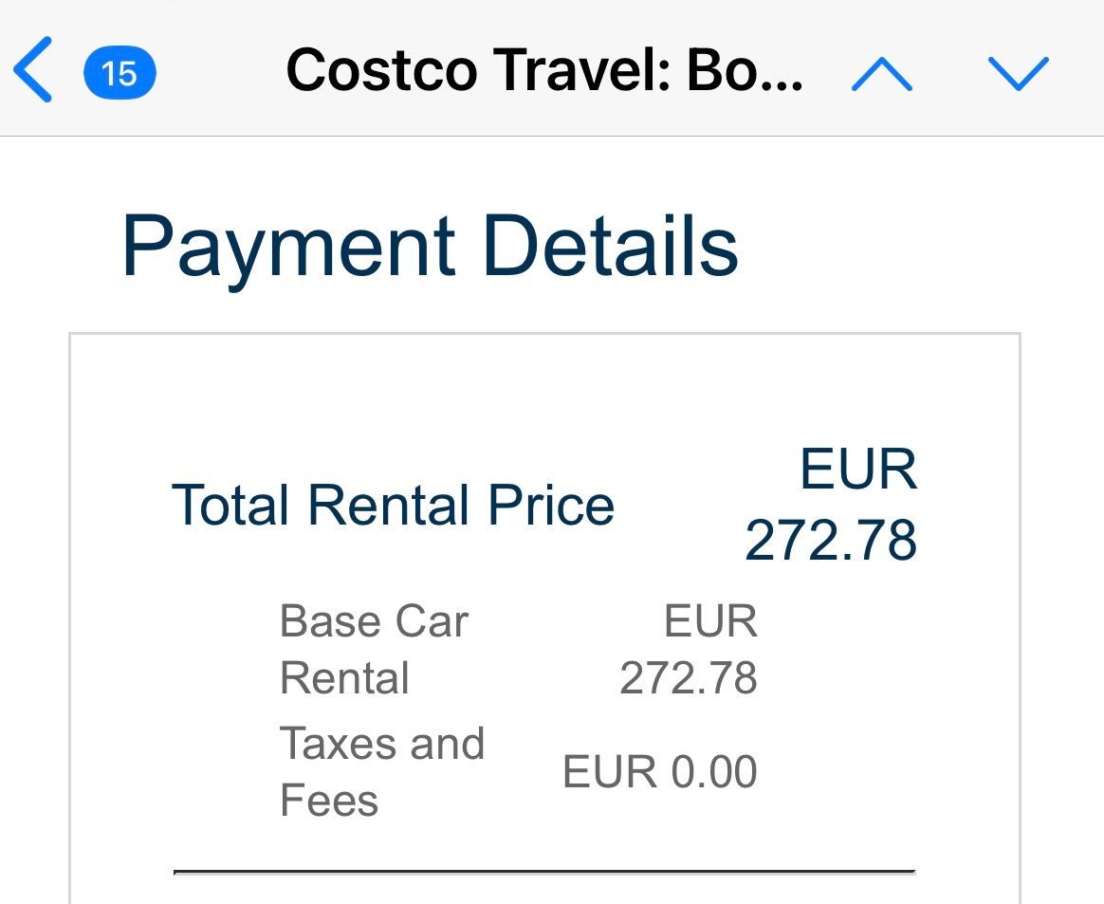This screenshot has width=1104, height=904.
Task: Tap the horizontal divider line below Fees
Action: tap(543, 870)
